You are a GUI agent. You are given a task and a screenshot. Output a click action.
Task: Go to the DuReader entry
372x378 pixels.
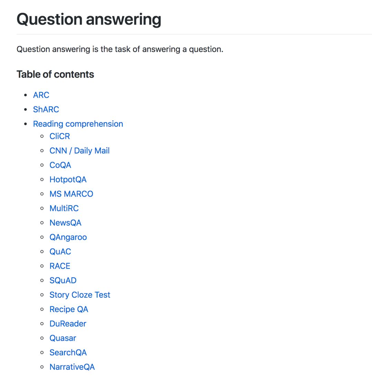(68, 324)
